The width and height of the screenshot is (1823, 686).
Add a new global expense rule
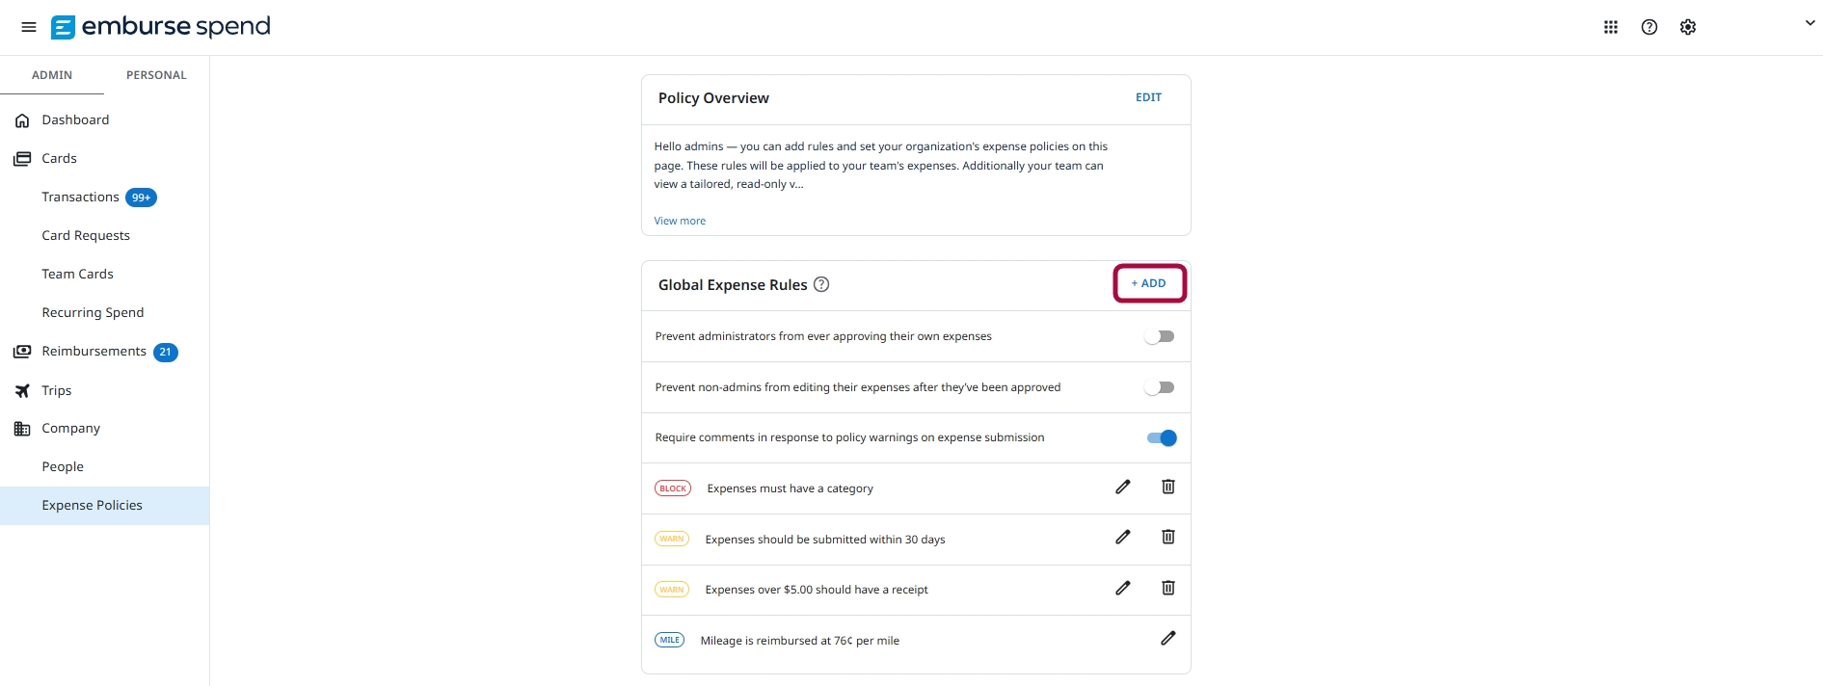coord(1149,283)
